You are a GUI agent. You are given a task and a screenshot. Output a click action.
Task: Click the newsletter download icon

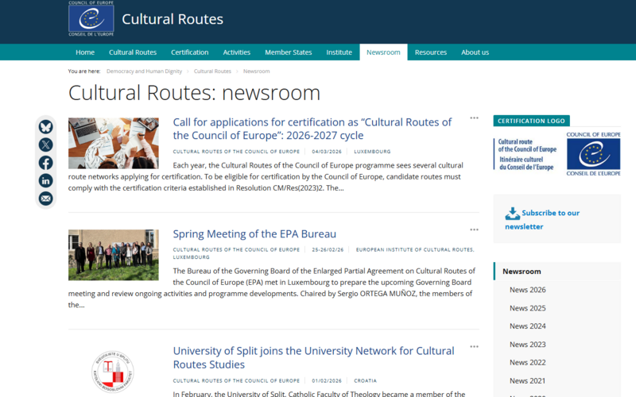pyautogui.click(x=512, y=214)
